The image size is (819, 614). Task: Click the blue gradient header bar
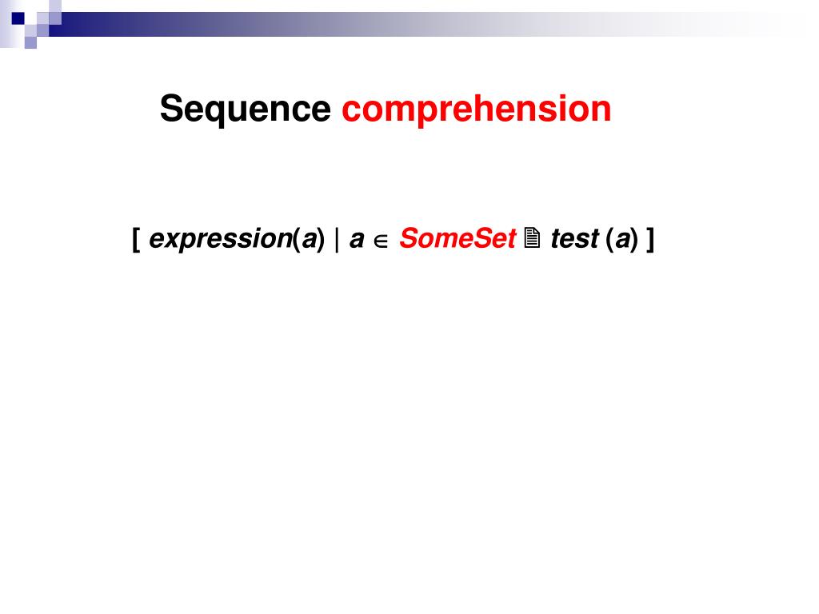[x=416, y=25]
